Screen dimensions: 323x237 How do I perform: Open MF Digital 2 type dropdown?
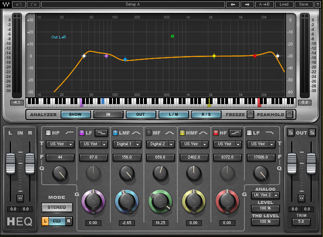(x=161, y=144)
